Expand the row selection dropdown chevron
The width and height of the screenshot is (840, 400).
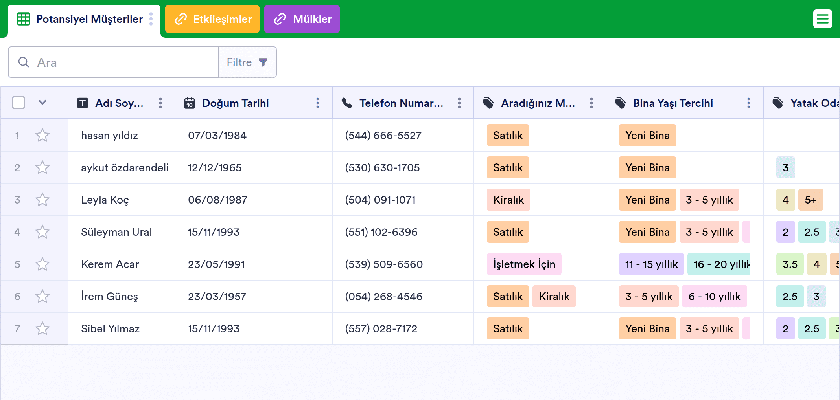[42, 102]
